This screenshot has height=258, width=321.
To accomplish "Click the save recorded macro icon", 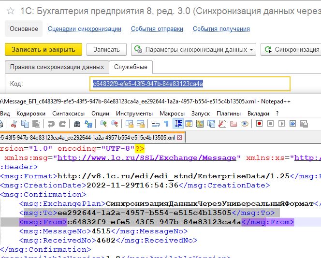I will point(304,124).
